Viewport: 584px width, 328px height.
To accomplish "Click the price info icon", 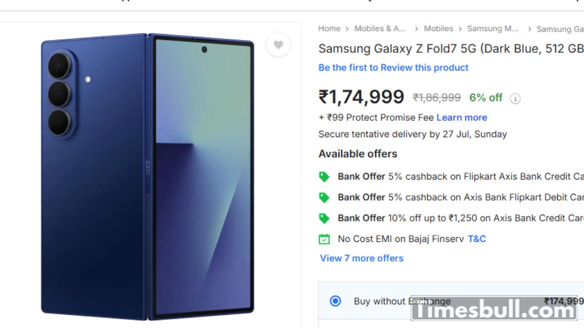I will point(515,98).
